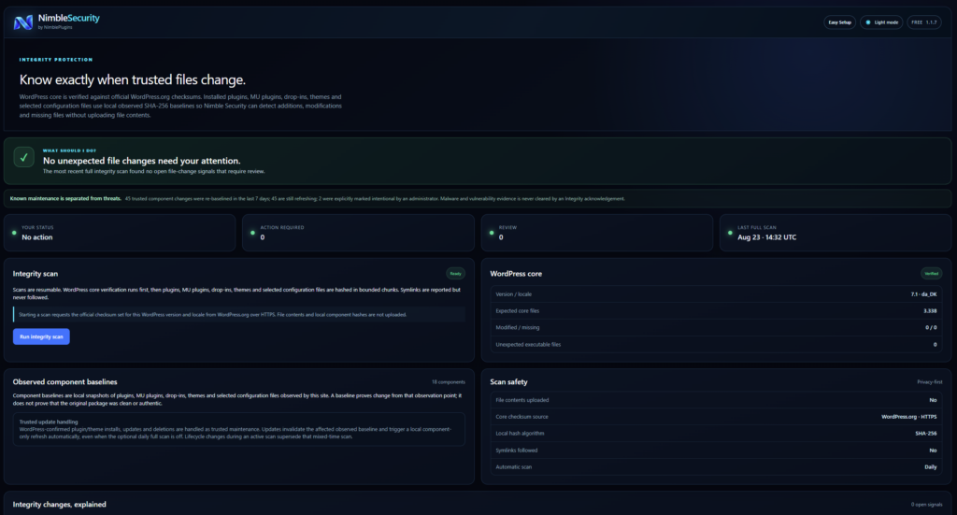
Task: Select the 'Aug 23 · 14:32 UTC' scan time
Action: coord(766,237)
